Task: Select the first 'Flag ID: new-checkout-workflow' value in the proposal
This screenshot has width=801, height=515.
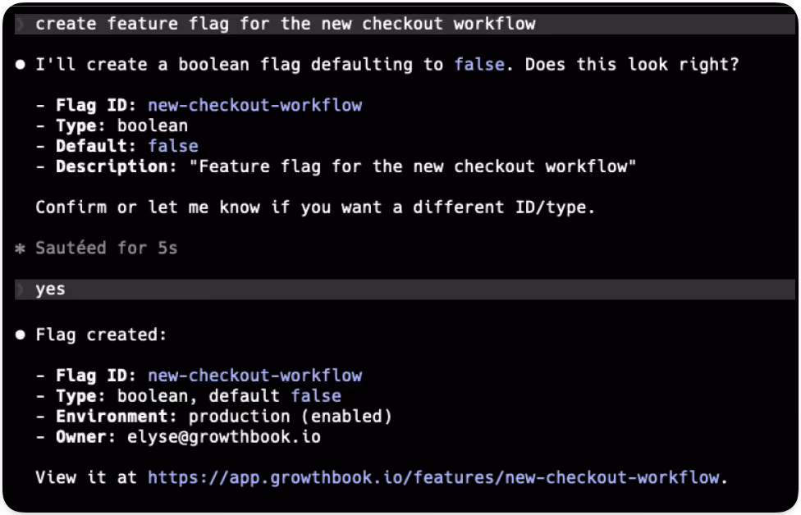Action: (255, 105)
